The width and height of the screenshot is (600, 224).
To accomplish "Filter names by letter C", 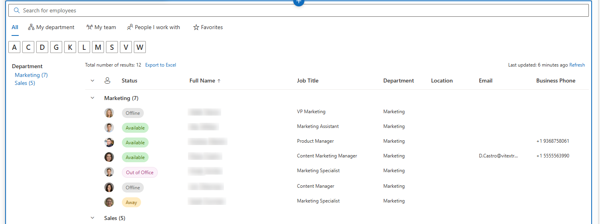I will tap(28, 47).
